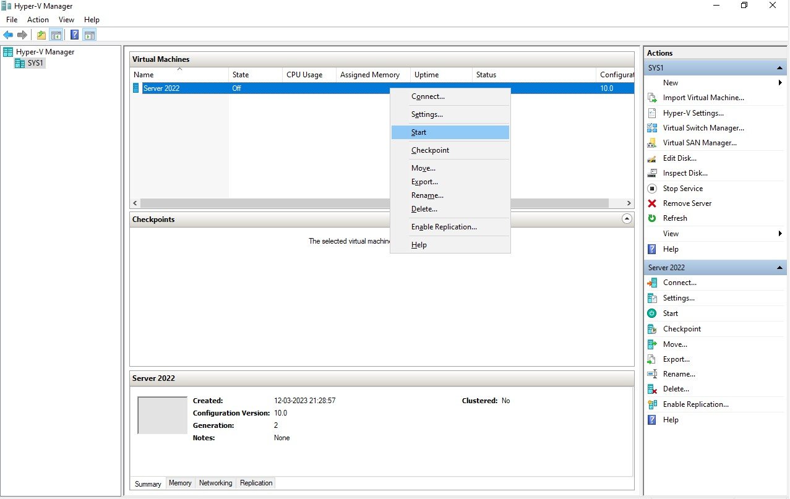Open the View menu in menu bar
790x499 pixels.
click(66, 20)
